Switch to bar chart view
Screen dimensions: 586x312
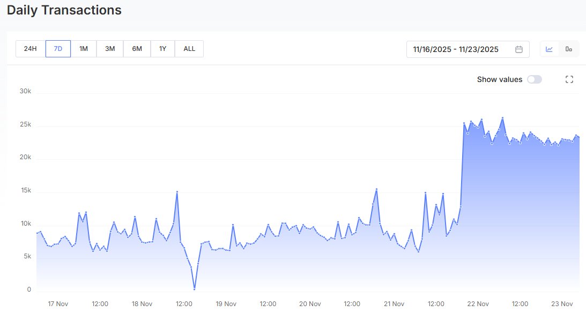(x=569, y=49)
